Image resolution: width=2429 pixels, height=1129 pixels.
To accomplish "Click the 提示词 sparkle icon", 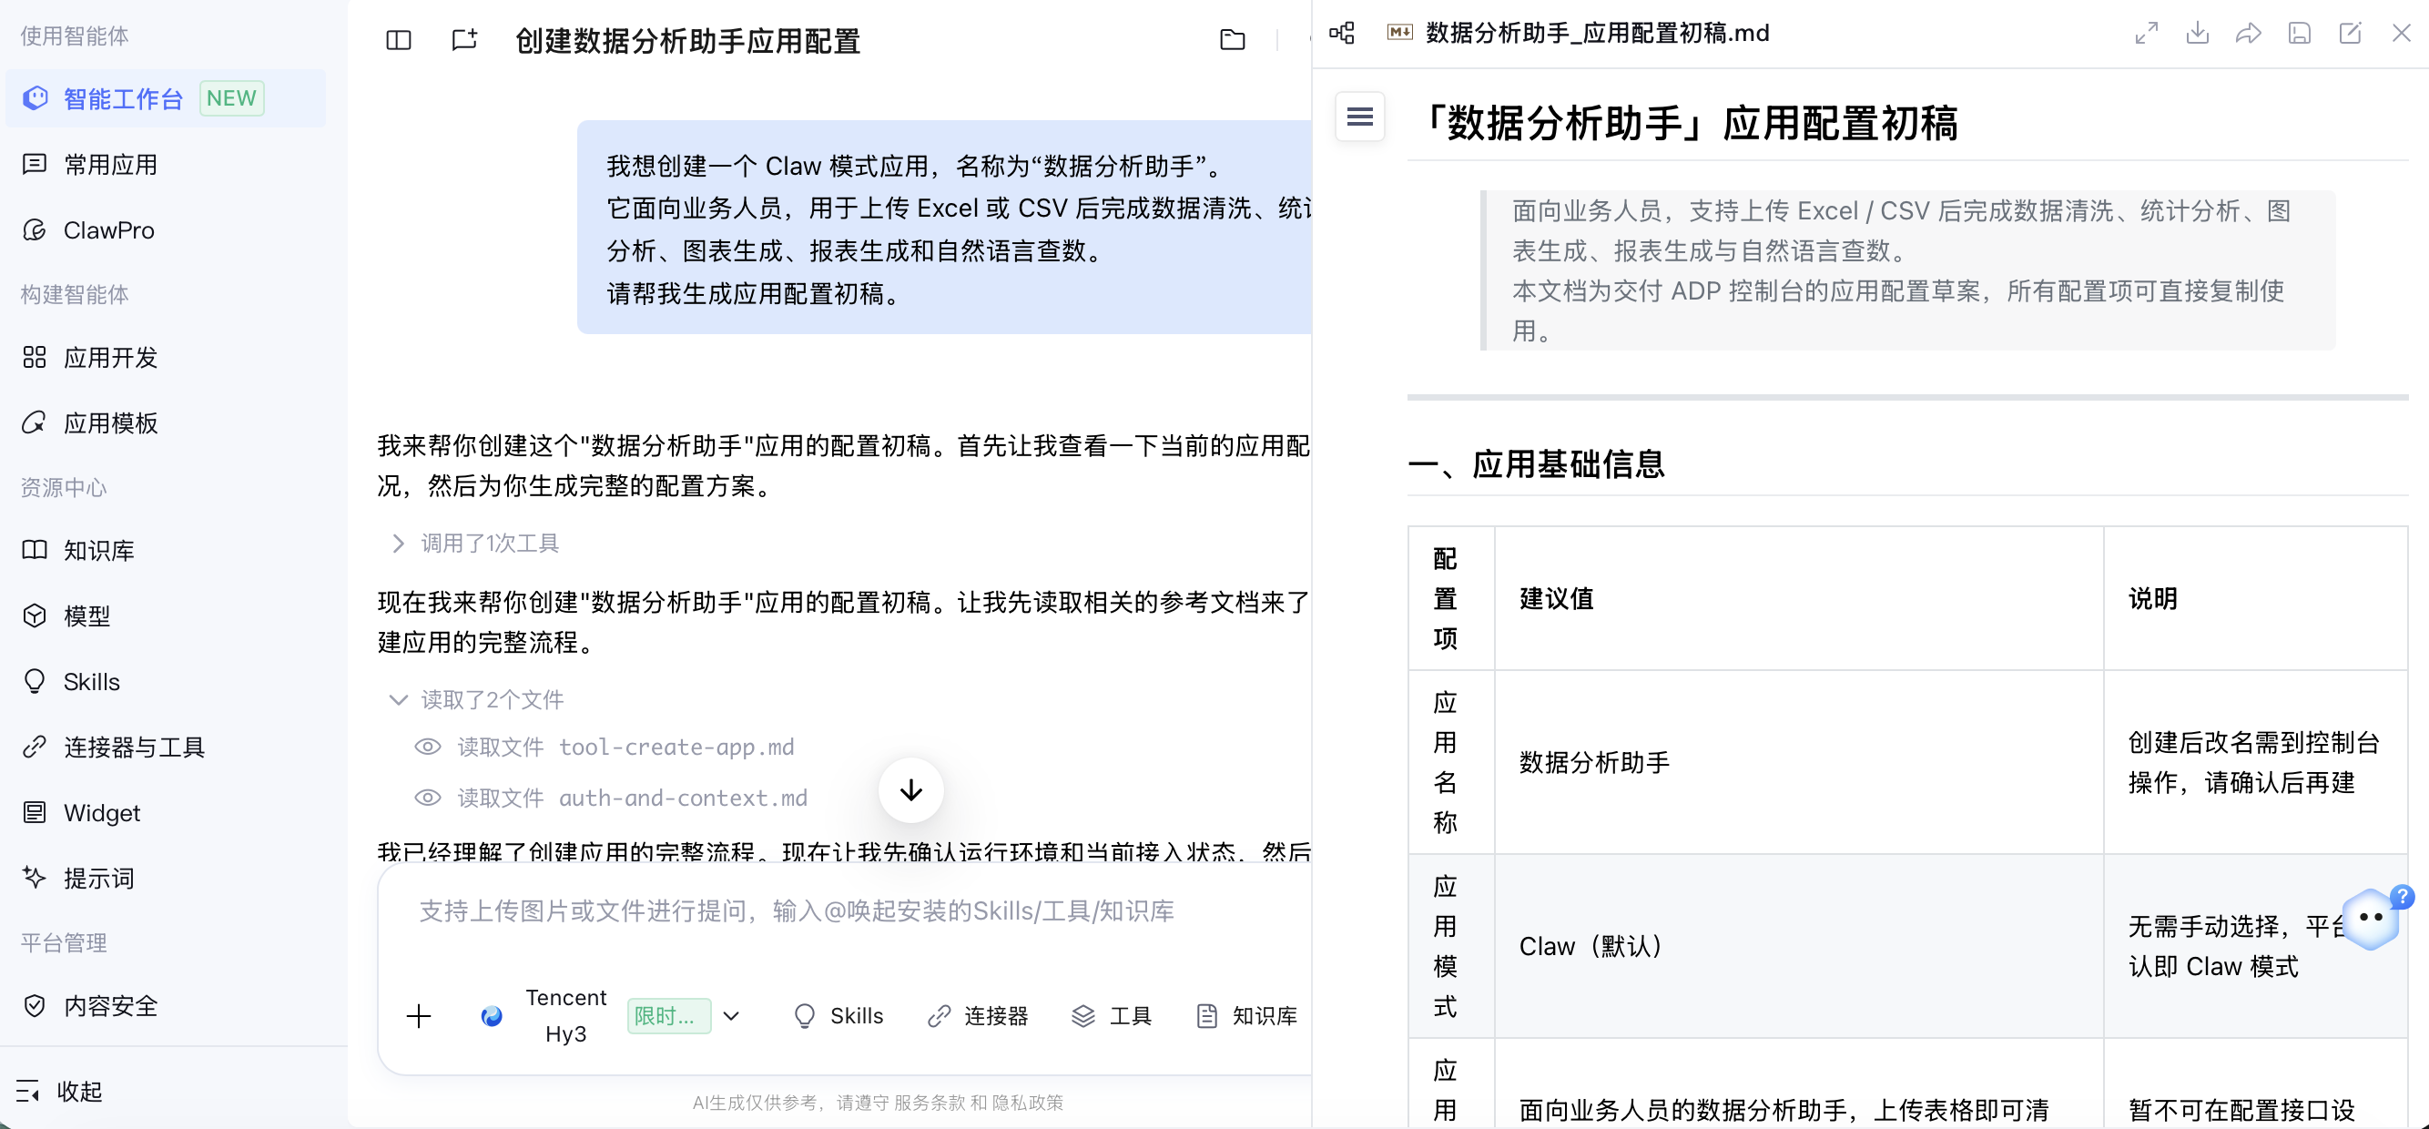I will [35, 878].
